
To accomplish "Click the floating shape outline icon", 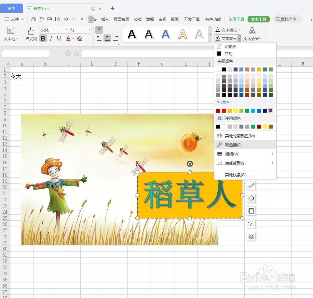I will tap(251, 211).
